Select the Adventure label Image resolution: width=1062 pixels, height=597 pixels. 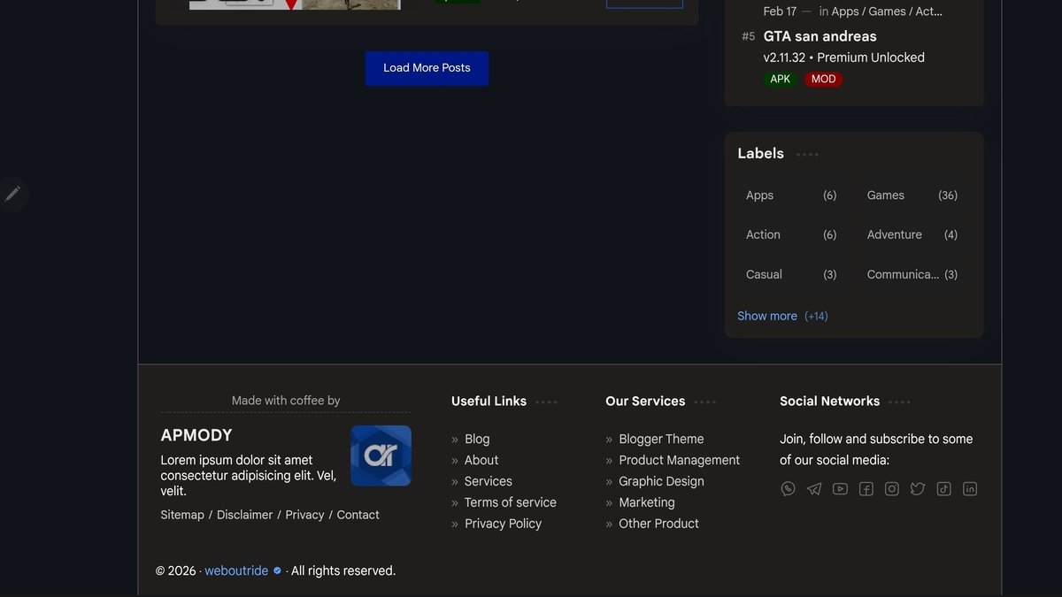[894, 234]
